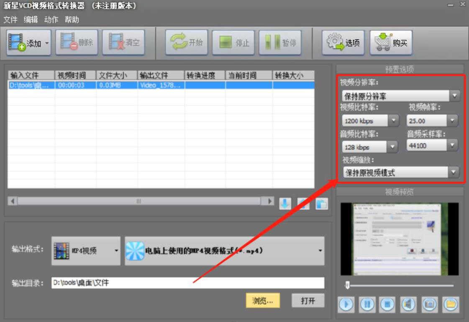This screenshot has width=469, height=322.
Task: Open the 帮助 menu
Action: tap(72, 20)
